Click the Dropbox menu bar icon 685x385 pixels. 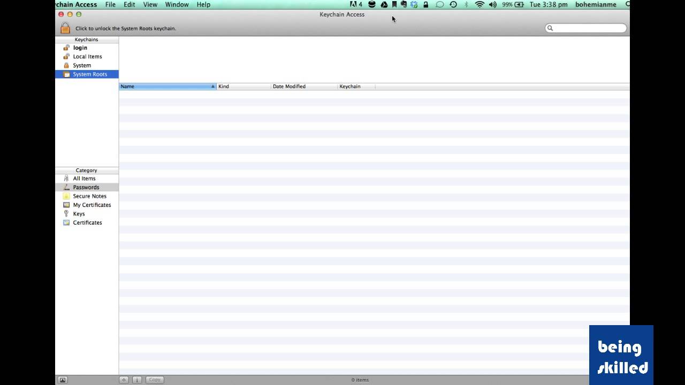pos(414,4)
